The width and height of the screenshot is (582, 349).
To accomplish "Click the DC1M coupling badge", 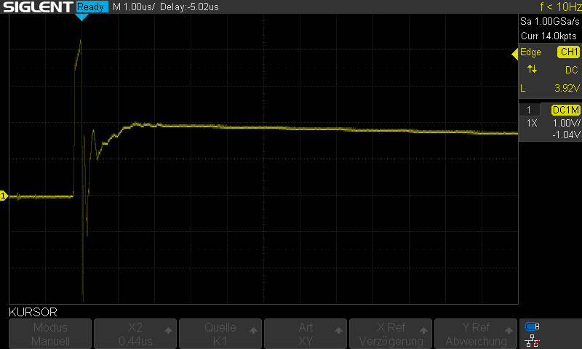I will coord(566,110).
